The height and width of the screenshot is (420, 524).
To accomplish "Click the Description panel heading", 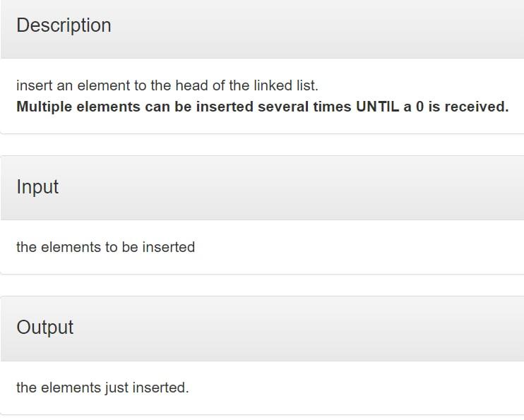I will click(x=64, y=25).
